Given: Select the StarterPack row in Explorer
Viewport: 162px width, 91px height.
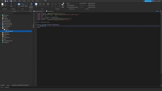Looking at the screenshot, I should tap(16, 33).
